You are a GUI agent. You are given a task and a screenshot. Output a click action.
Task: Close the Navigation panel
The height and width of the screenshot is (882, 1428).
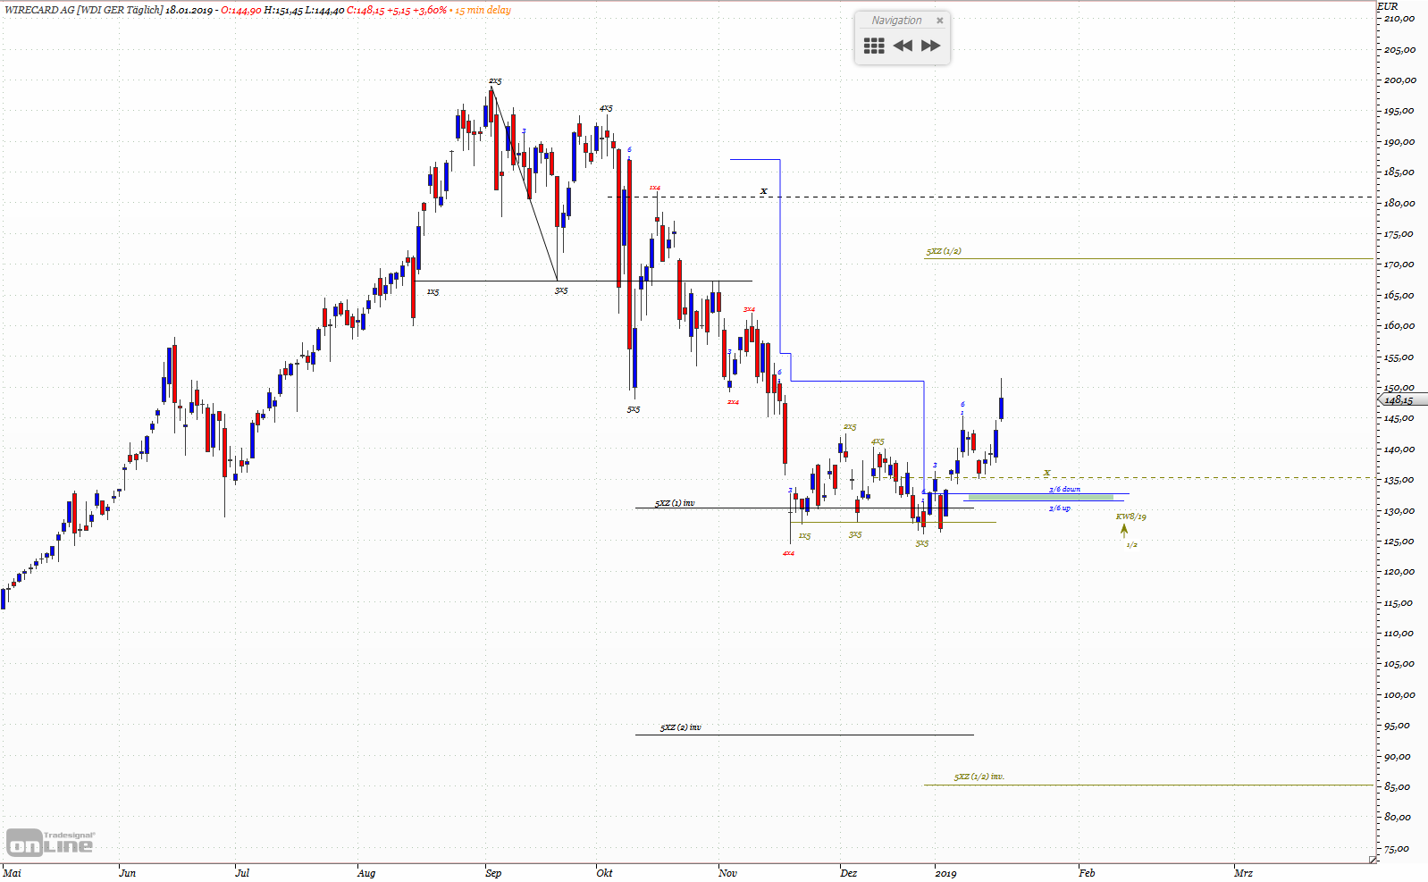coord(939,21)
